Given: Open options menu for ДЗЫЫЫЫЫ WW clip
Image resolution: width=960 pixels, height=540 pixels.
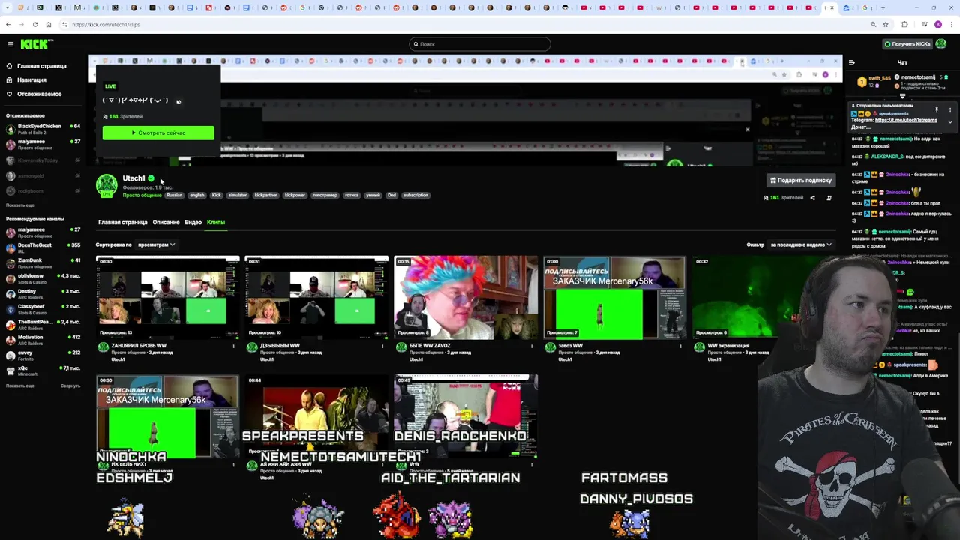Looking at the screenshot, I should tap(382, 346).
